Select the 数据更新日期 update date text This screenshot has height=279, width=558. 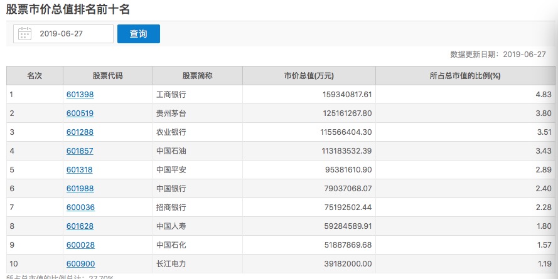pyautogui.click(x=498, y=55)
